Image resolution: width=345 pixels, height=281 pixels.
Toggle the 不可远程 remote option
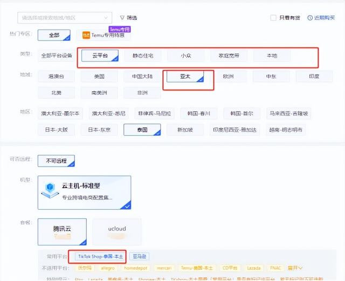point(56,161)
